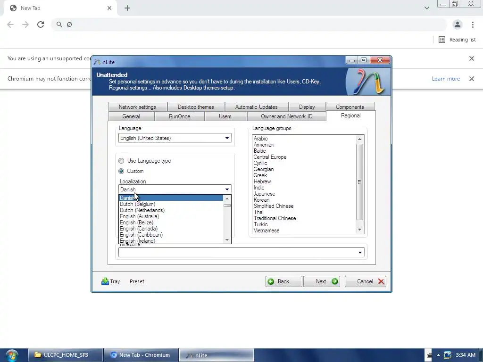Switch to Network settings tab
This screenshot has width=483, height=362.
point(137,107)
